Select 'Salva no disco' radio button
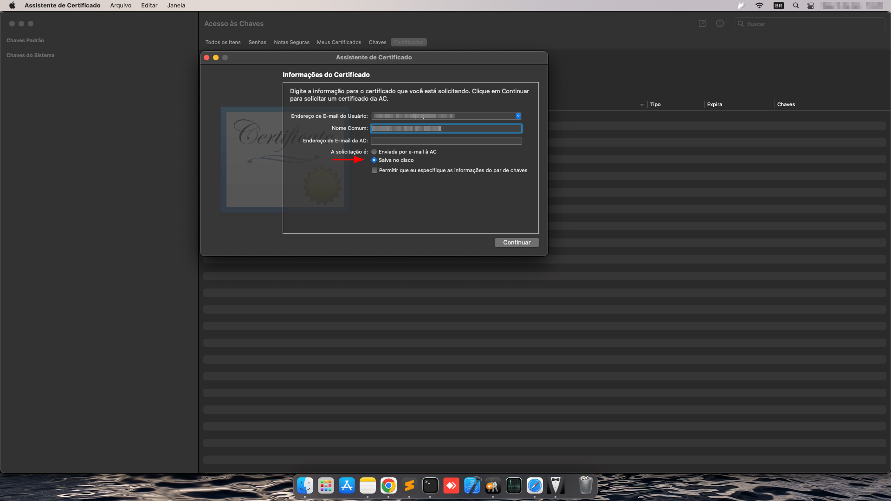This screenshot has height=501, width=891. point(374,160)
